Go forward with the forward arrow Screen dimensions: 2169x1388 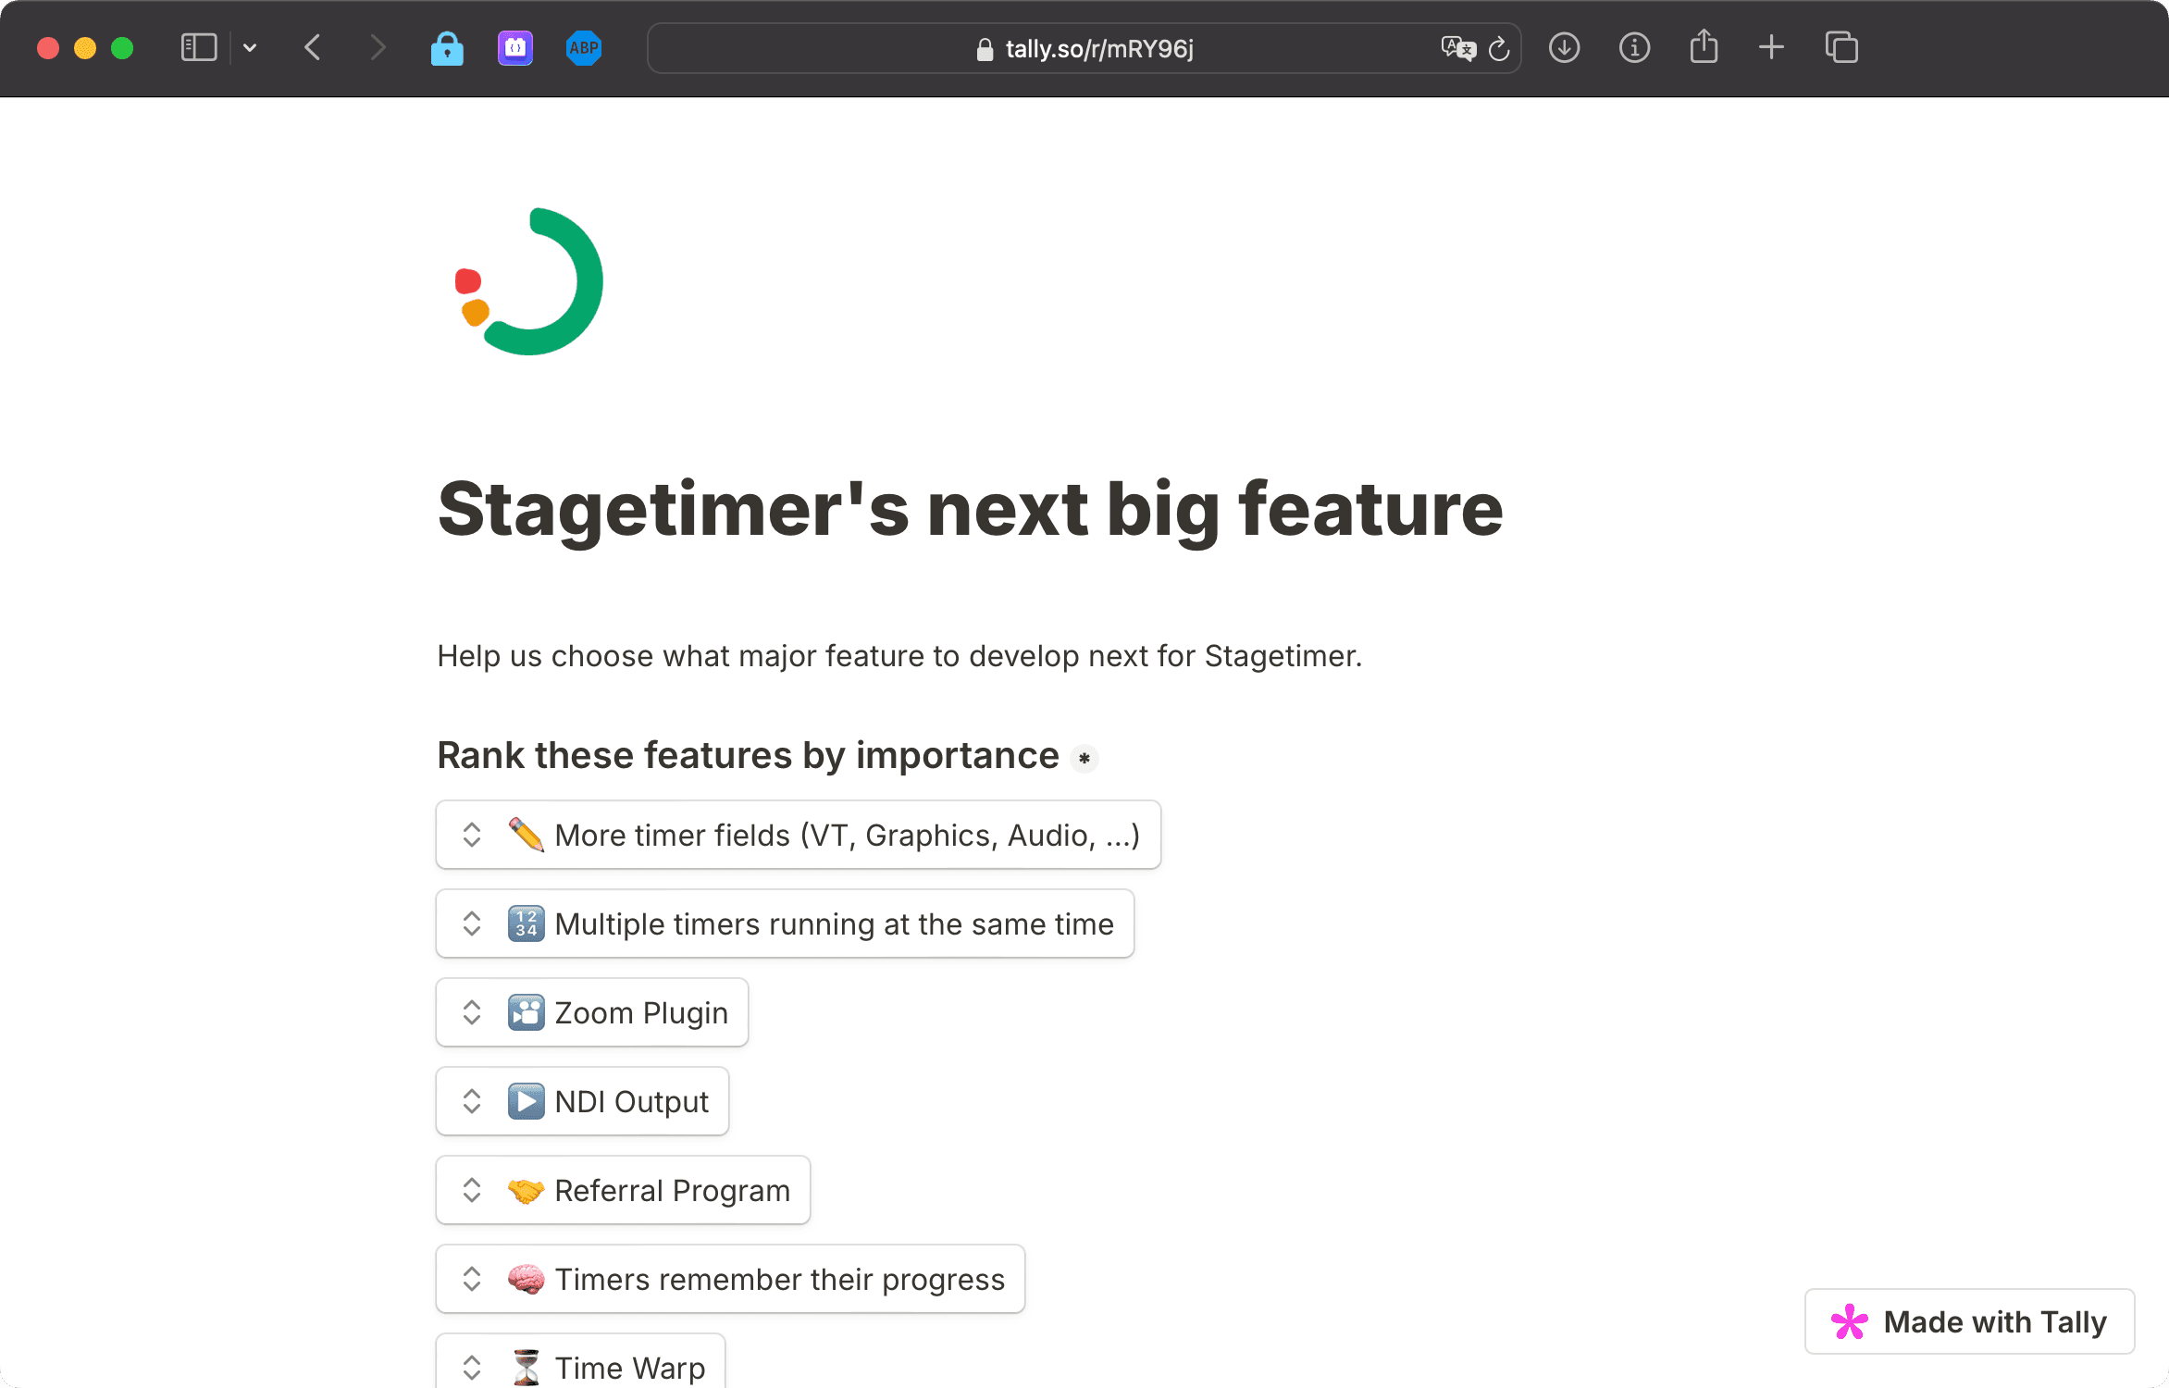tap(378, 47)
